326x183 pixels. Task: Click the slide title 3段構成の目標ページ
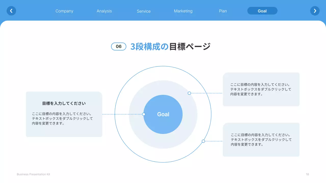[170, 46]
